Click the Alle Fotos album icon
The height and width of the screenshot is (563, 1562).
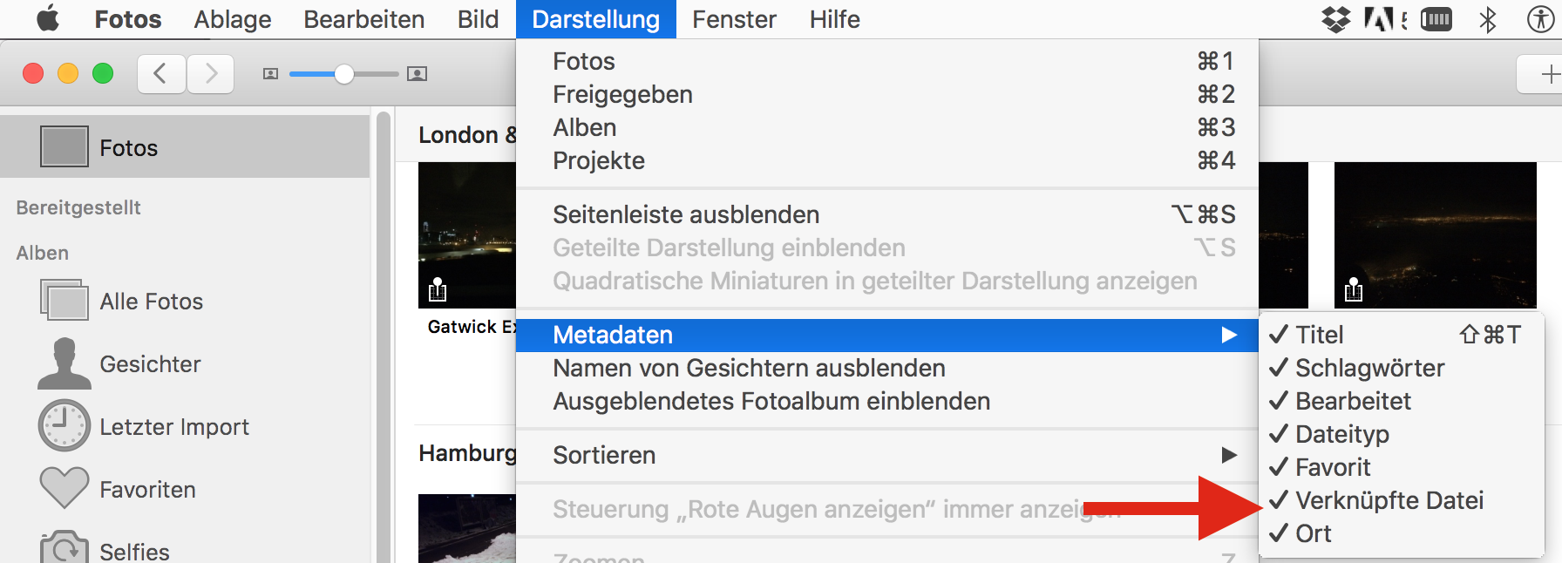[x=64, y=301]
